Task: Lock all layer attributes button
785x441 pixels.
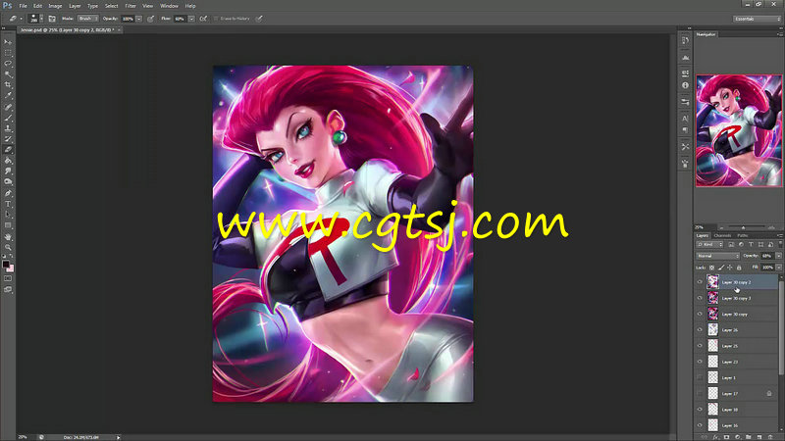Action: coord(739,268)
